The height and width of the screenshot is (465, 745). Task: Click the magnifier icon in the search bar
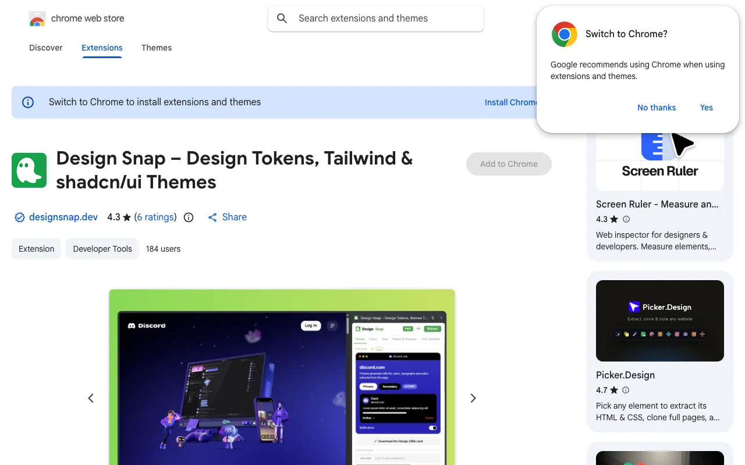click(282, 19)
